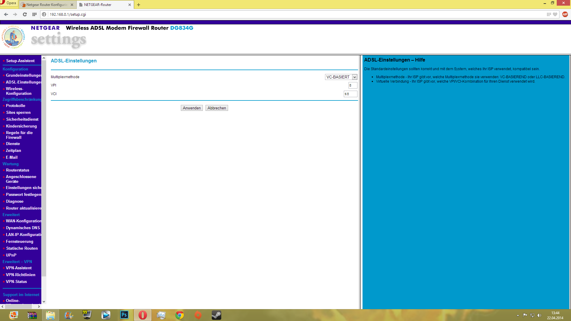This screenshot has width=571, height=321.
Task: Click the Anwenden button
Action: pyautogui.click(x=192, y=108)
